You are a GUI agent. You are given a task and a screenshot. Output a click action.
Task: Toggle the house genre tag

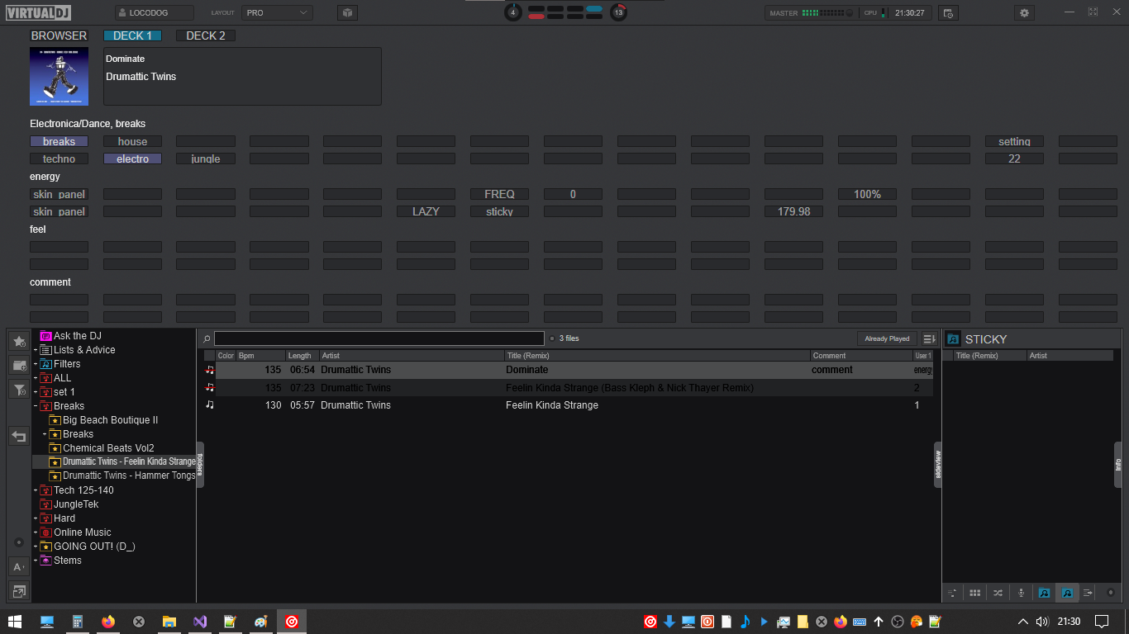132,141
